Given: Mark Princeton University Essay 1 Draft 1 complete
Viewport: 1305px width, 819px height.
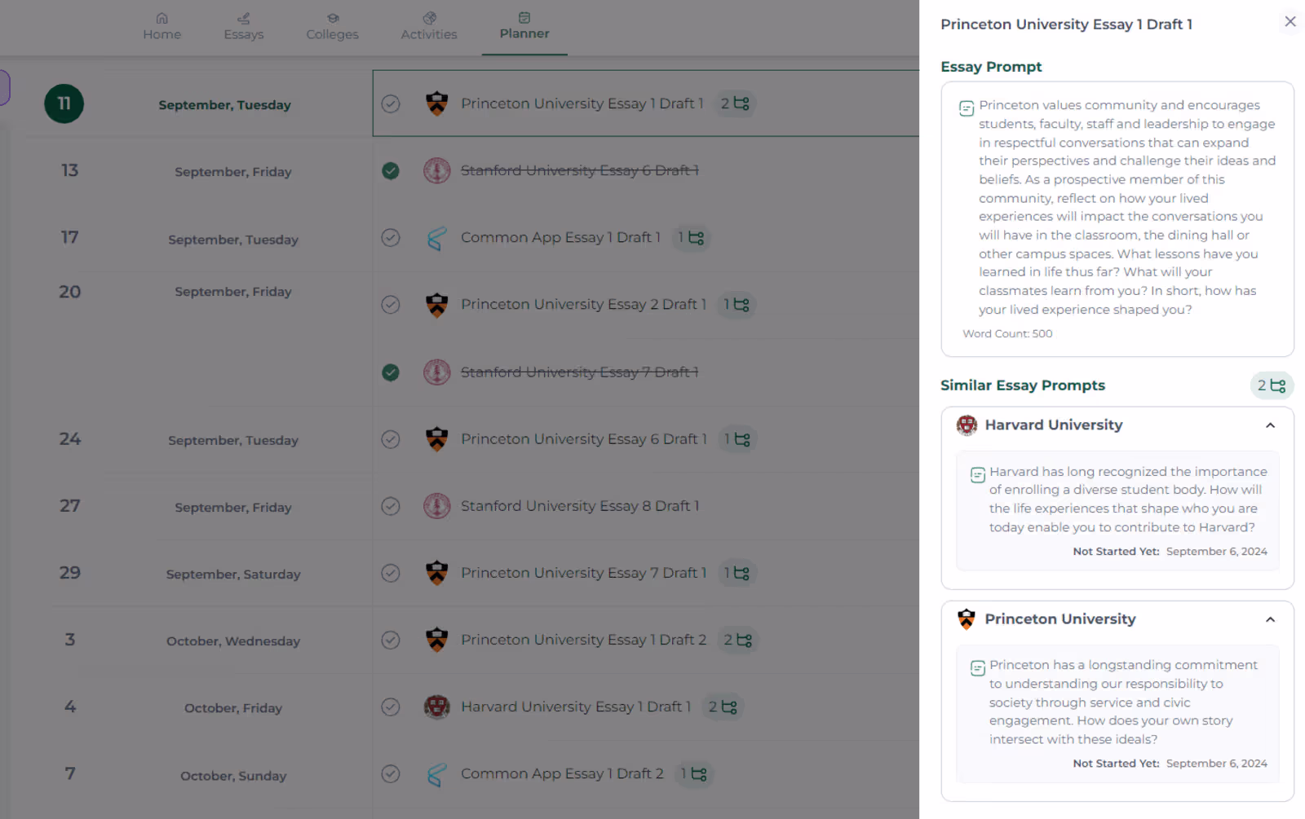Looking at the screenshot, I should (391, 103).
